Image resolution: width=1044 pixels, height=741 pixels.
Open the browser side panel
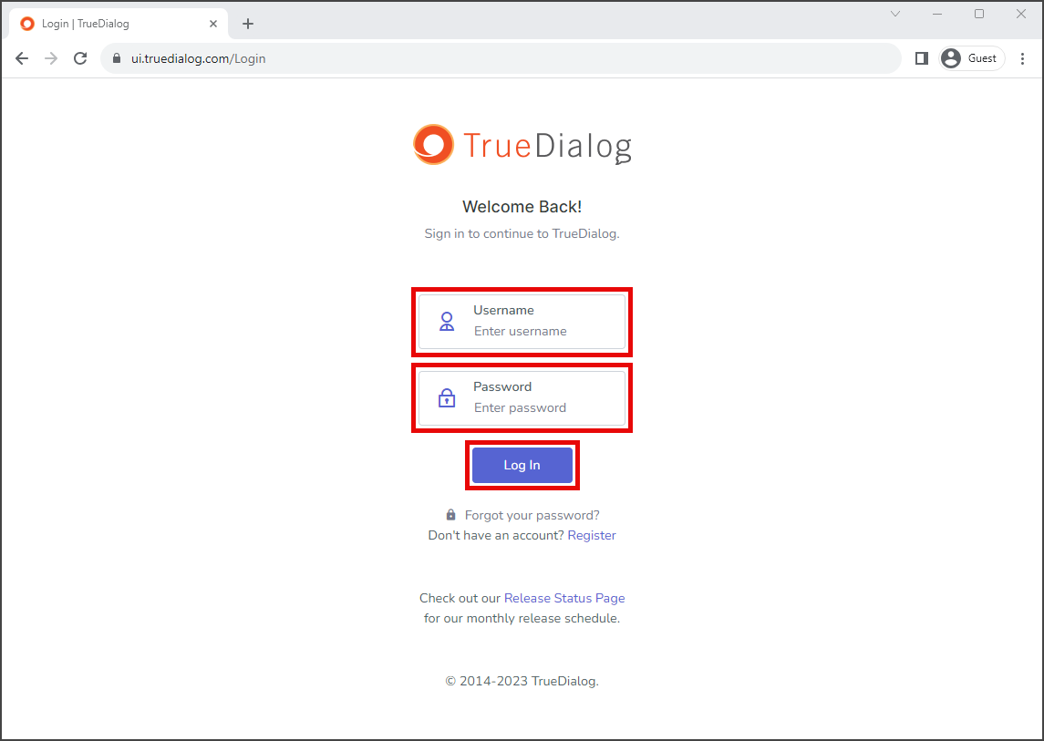click(922, 58)
